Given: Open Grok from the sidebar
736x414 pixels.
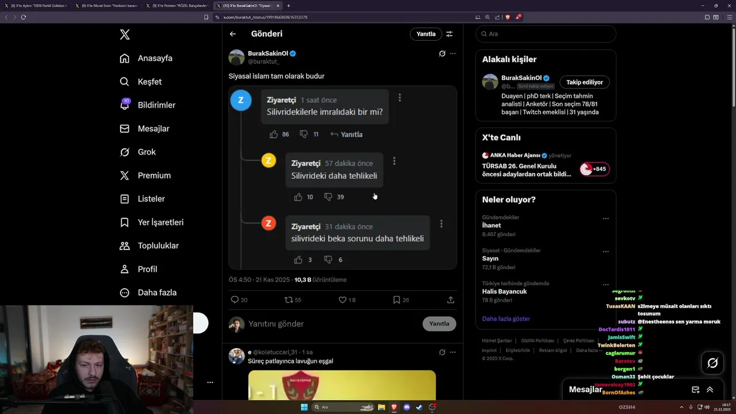Looking at the screenshot, I should pyautogui.click(x=137, y=152).
